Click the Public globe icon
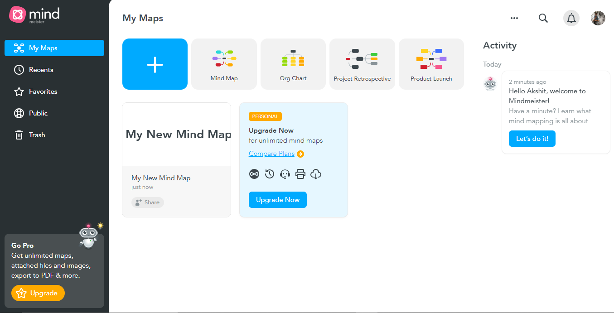 pos(19,113)
